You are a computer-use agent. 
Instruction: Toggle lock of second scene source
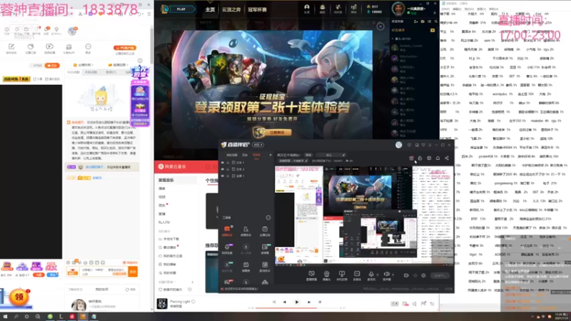pyautogui.click(x=228, y=169)
